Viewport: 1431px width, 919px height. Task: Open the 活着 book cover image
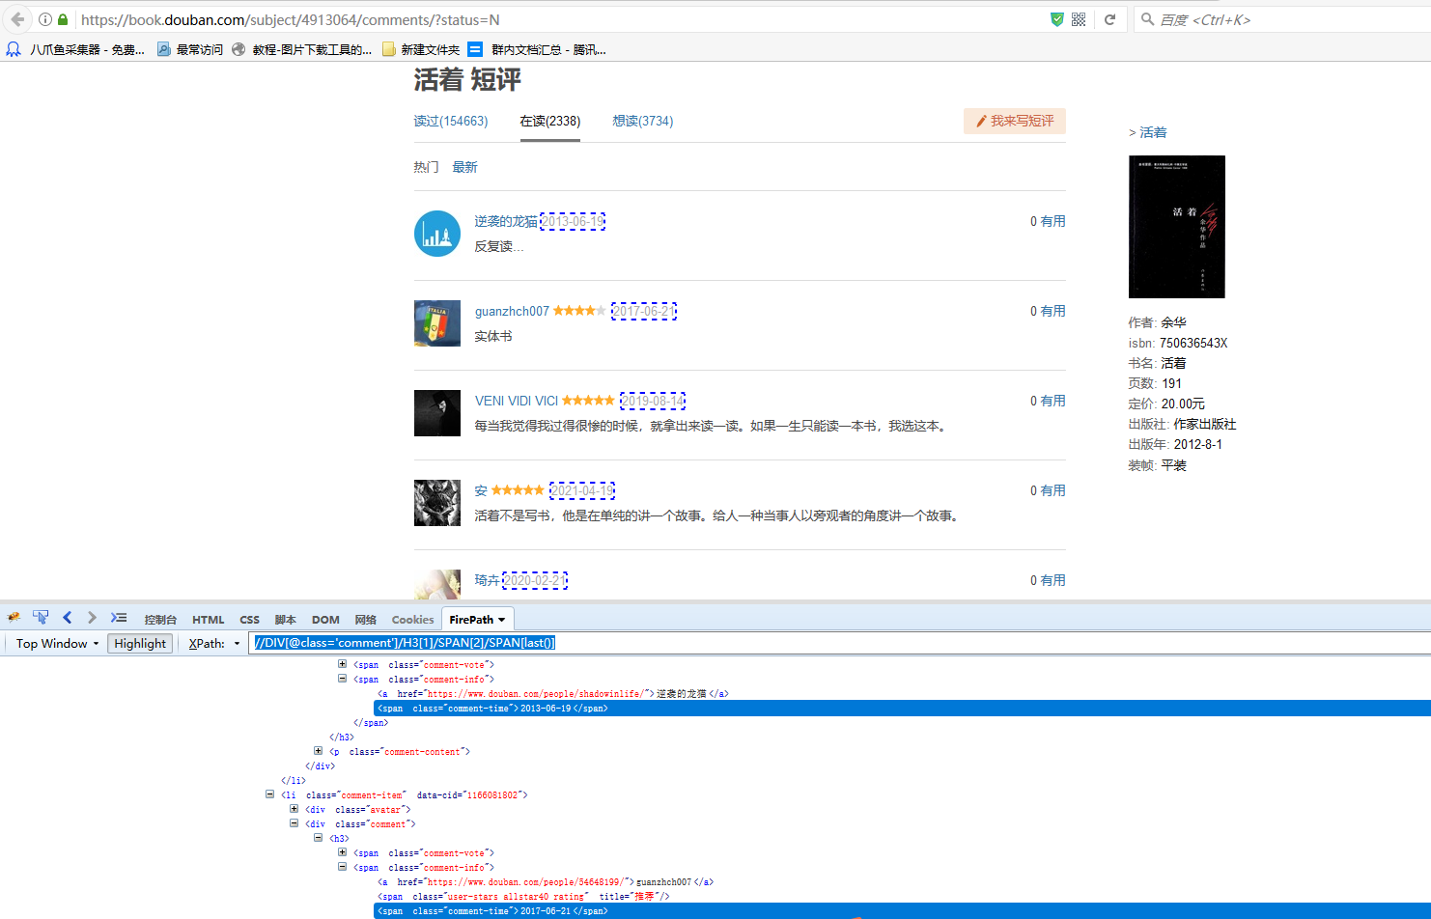[1176, 227]
